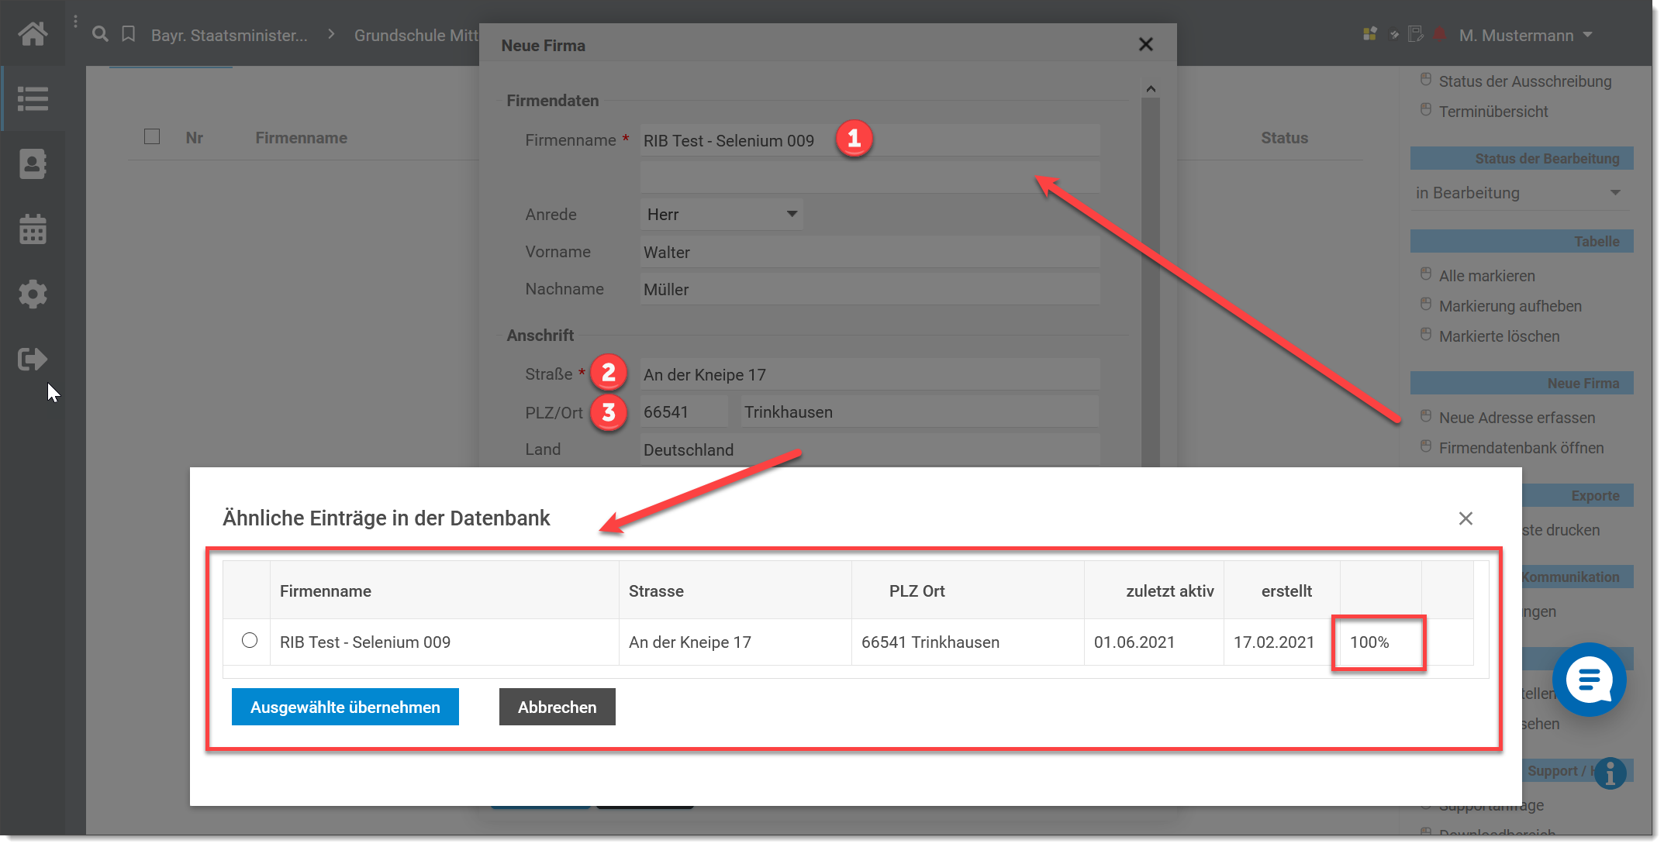Click the search magnifier icon
Image resolution: width=1664 pixels, height=847 pixels.
[100, 34]
